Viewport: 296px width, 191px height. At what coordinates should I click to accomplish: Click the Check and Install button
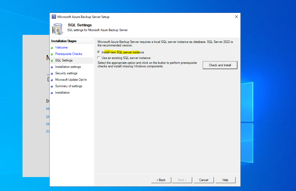tap(220, 65)
